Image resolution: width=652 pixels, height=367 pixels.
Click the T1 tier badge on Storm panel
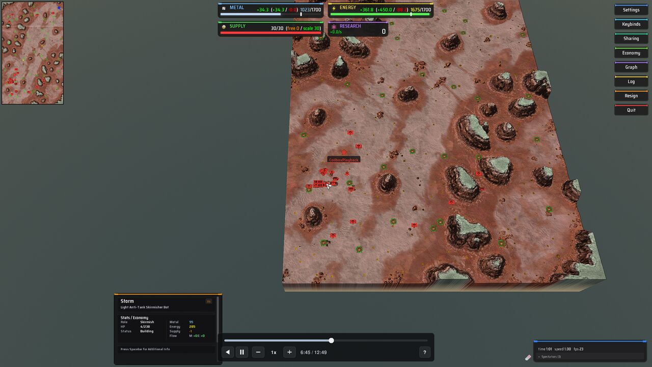tap(208, 301)
